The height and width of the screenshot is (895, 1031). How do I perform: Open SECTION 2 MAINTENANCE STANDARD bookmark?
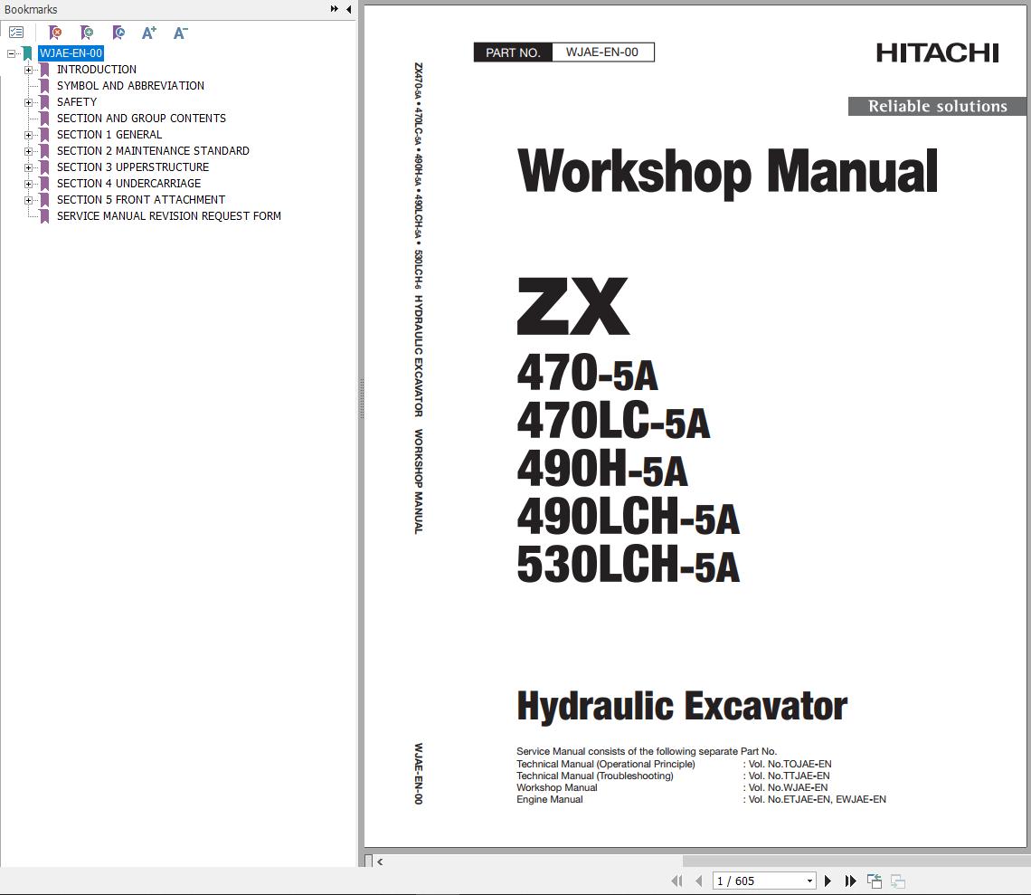click(x=153, y=151)
